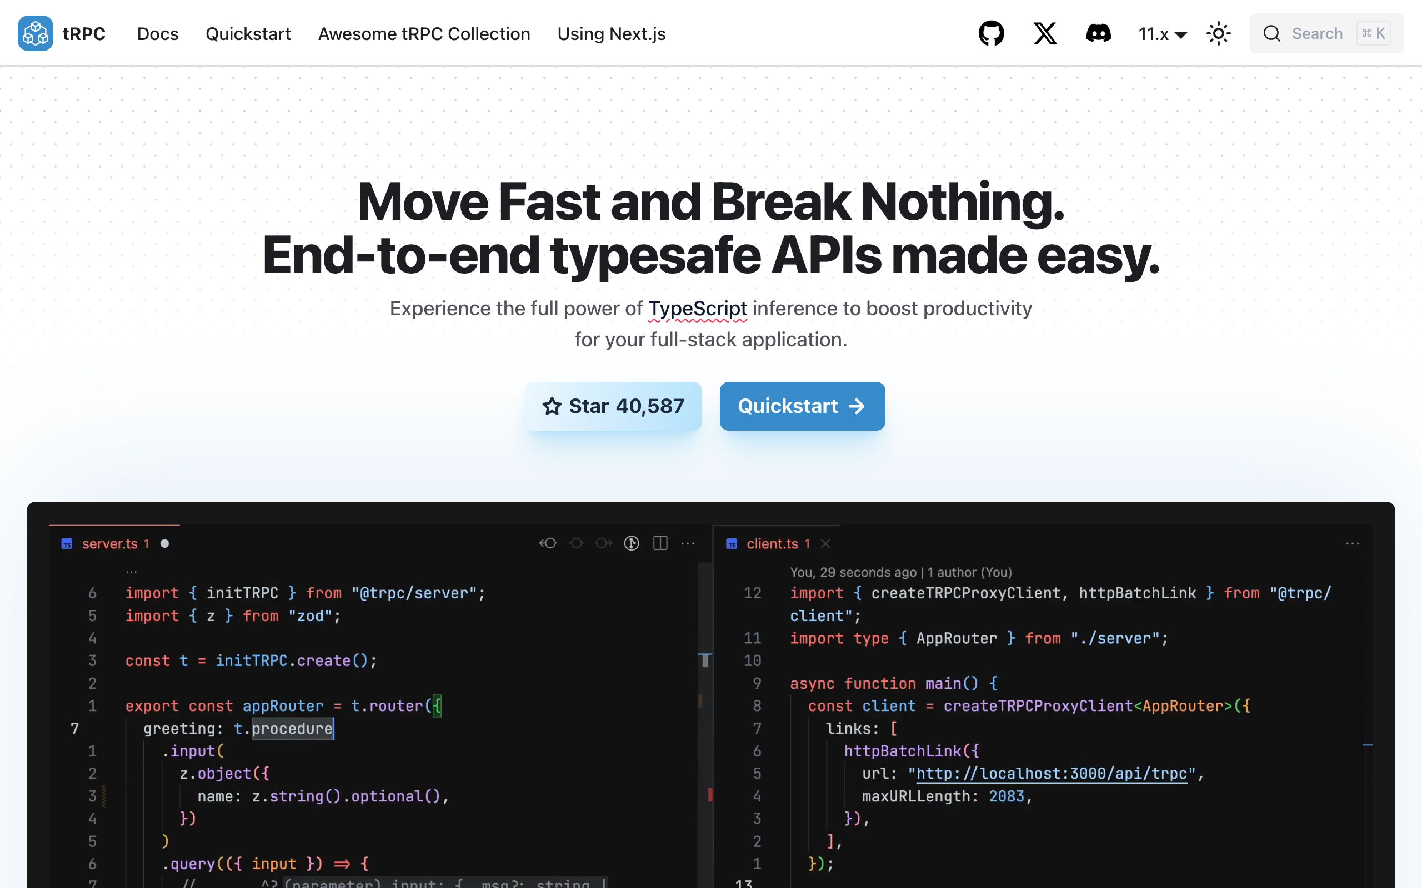Open the X (Twitter) icon link
Screen dimensions: 1422x888
[x=1045, y=33]
